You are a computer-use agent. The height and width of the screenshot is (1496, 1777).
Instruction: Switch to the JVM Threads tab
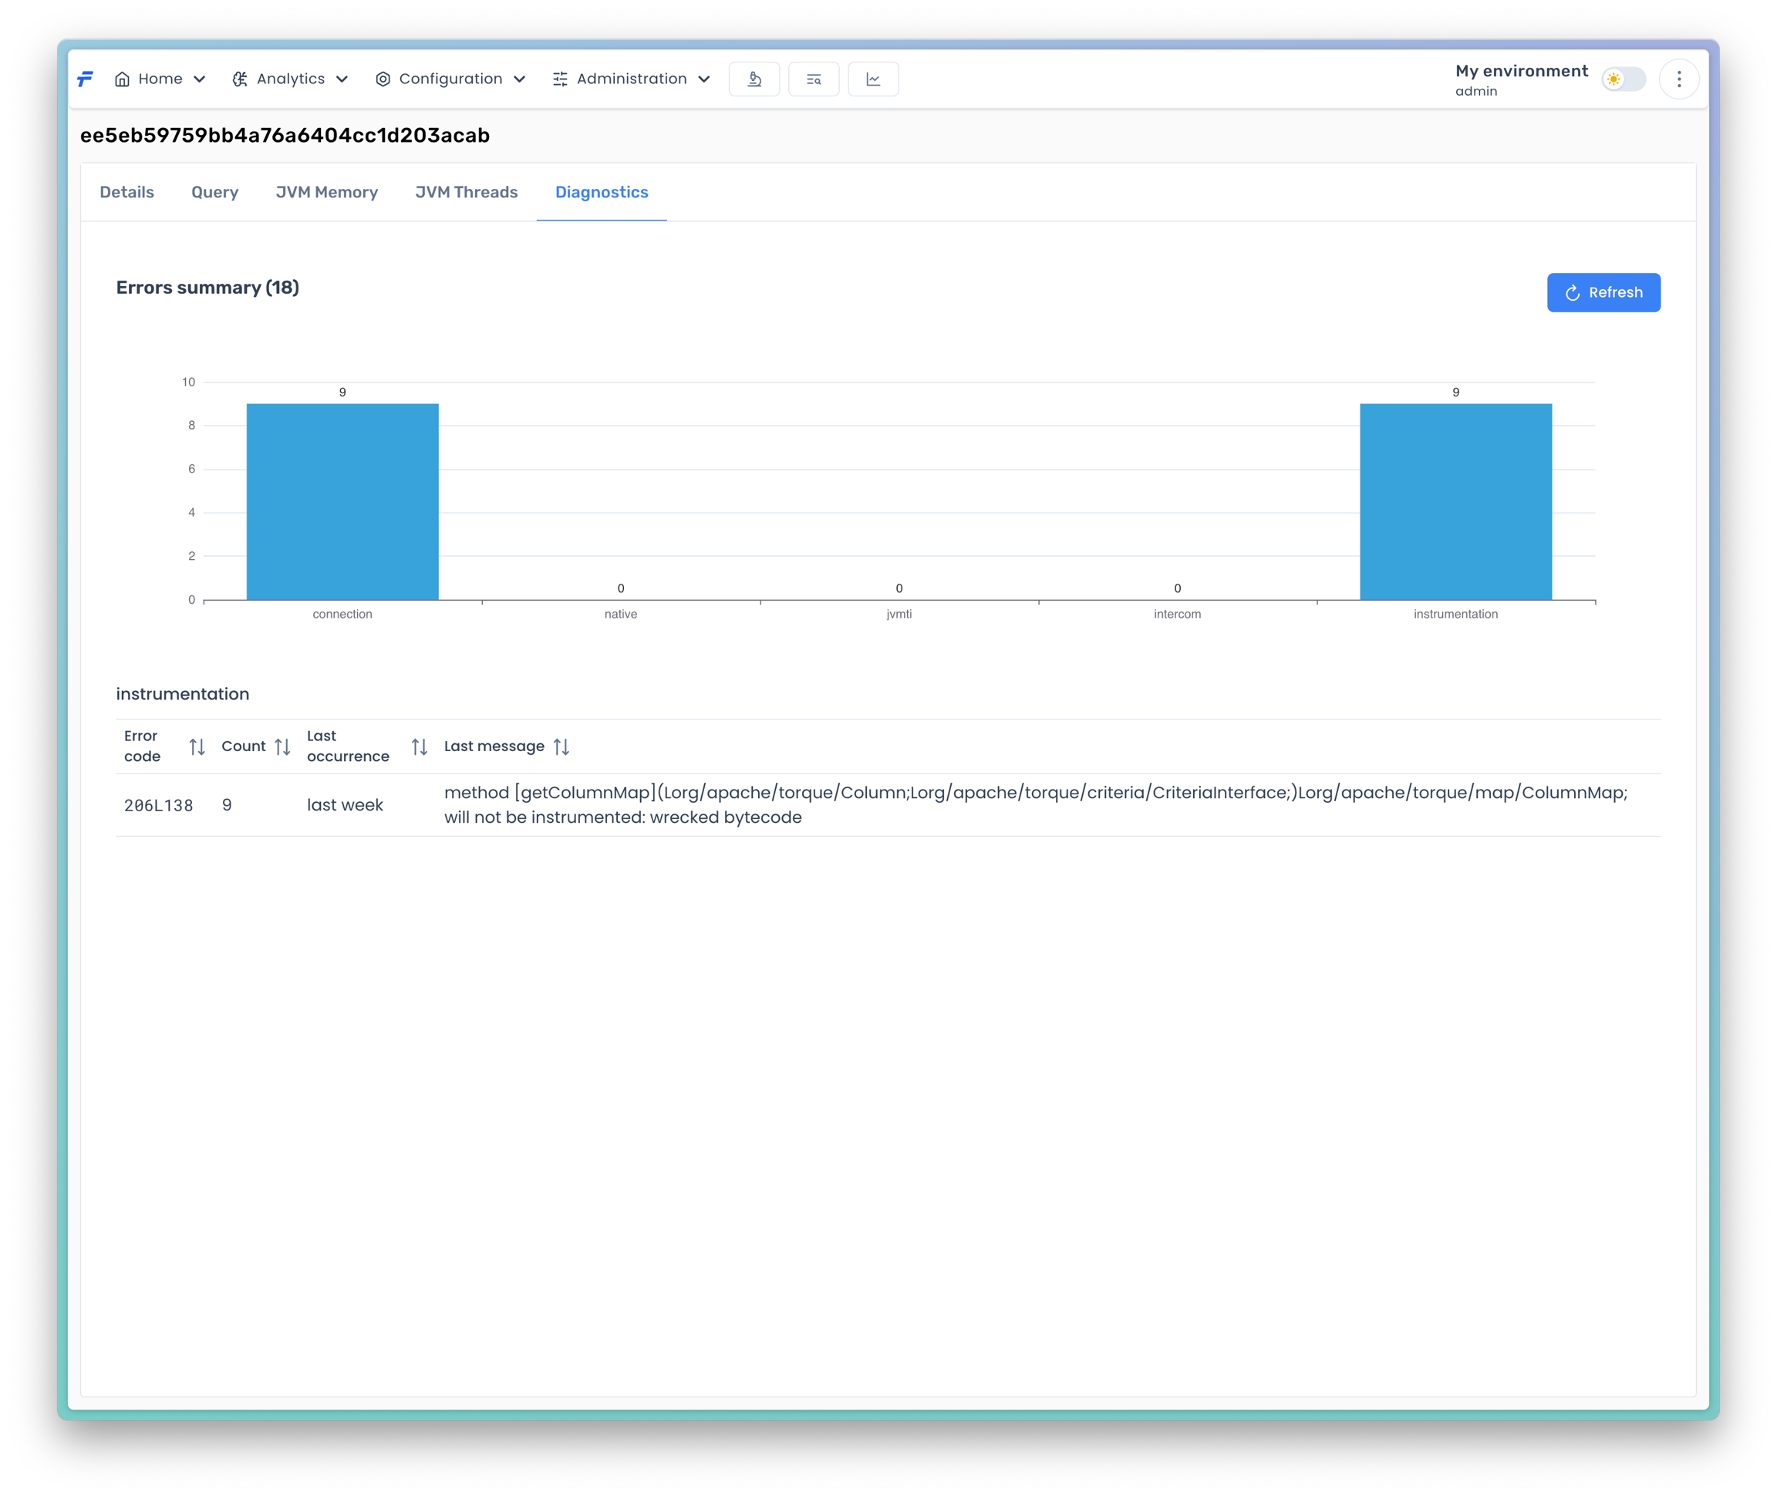[x=466, y=193]
